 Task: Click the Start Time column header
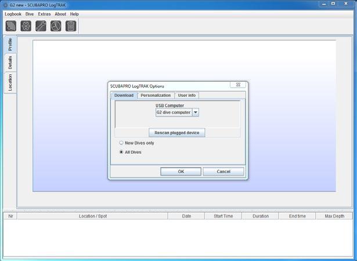pos(223,216)
